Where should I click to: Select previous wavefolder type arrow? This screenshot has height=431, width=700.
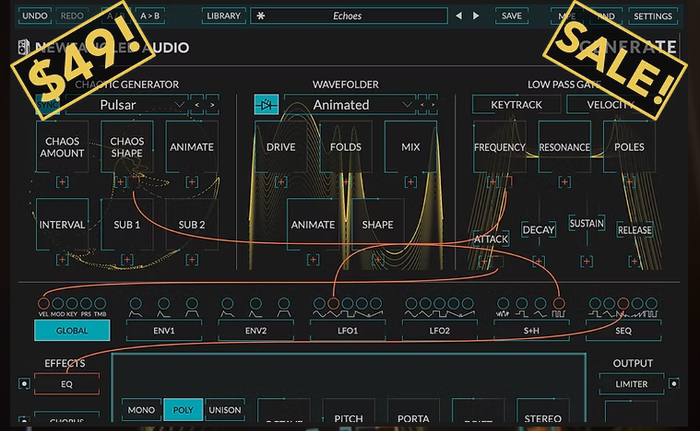pyautogui.click(x=422, y=105)
